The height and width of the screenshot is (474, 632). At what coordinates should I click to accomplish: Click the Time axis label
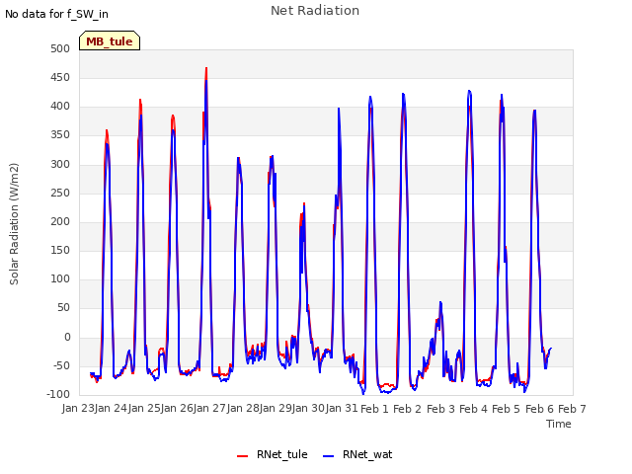559,424
